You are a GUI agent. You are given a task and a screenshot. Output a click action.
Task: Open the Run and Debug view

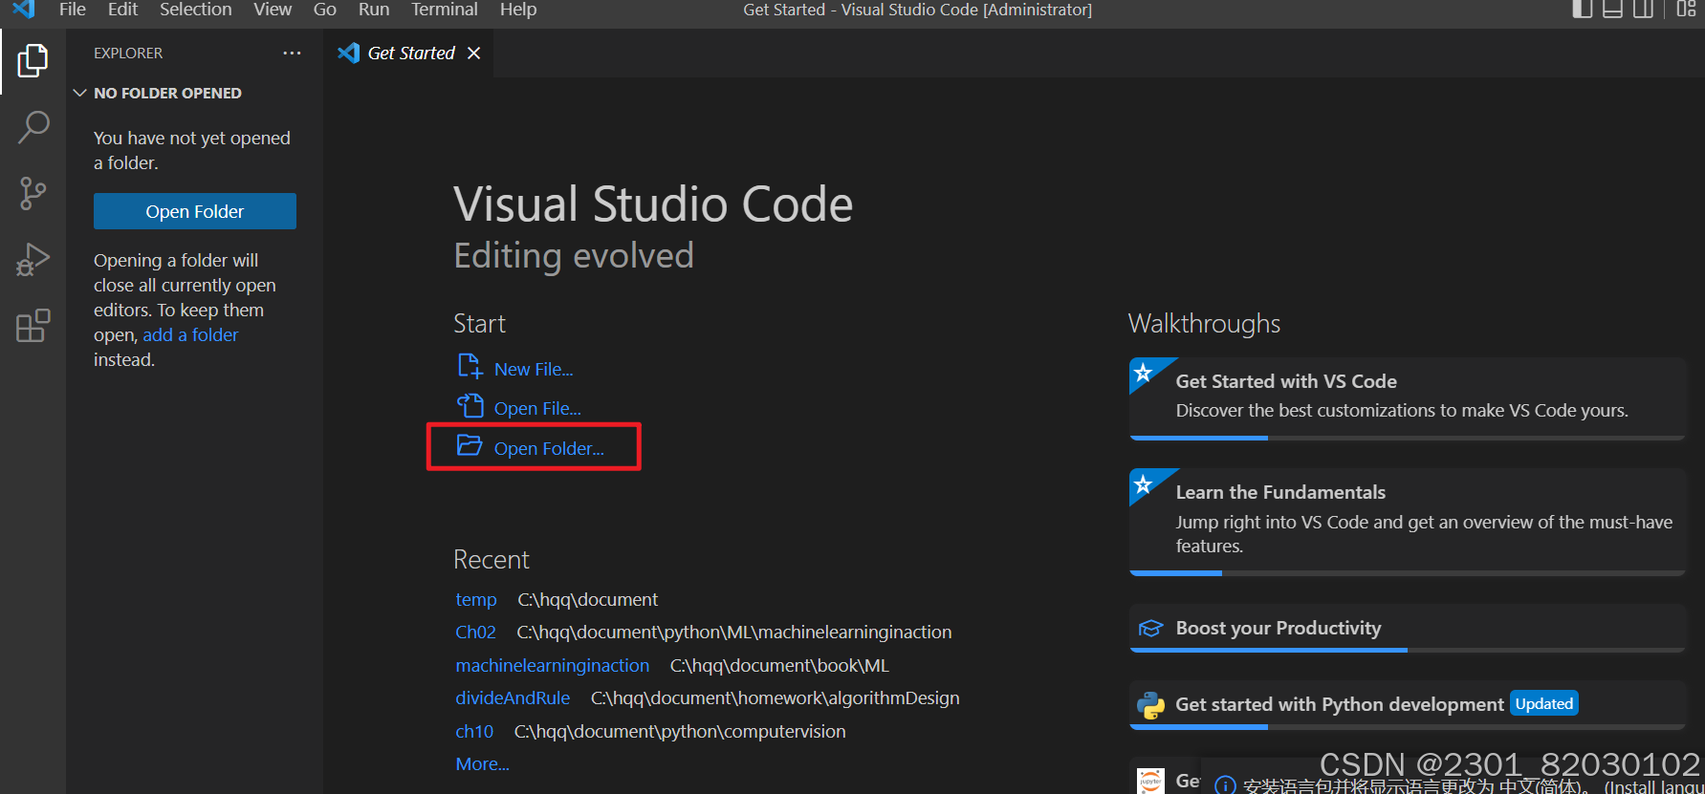coord(33,260)
